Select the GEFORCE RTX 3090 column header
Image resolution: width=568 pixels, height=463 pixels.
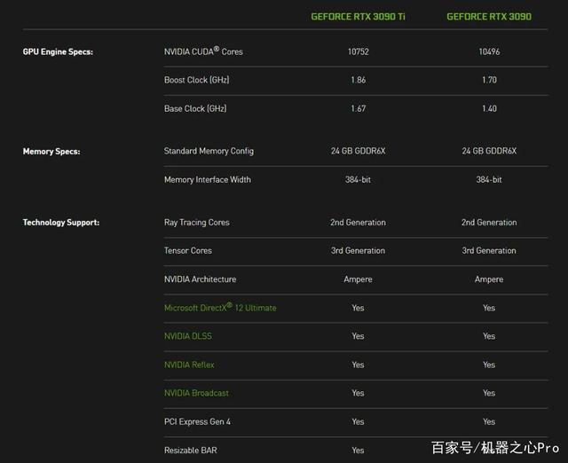pos(489,17)
